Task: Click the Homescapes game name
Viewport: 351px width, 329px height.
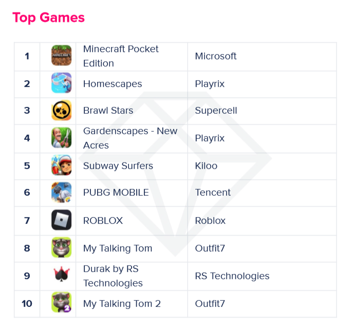Action: 113,84
